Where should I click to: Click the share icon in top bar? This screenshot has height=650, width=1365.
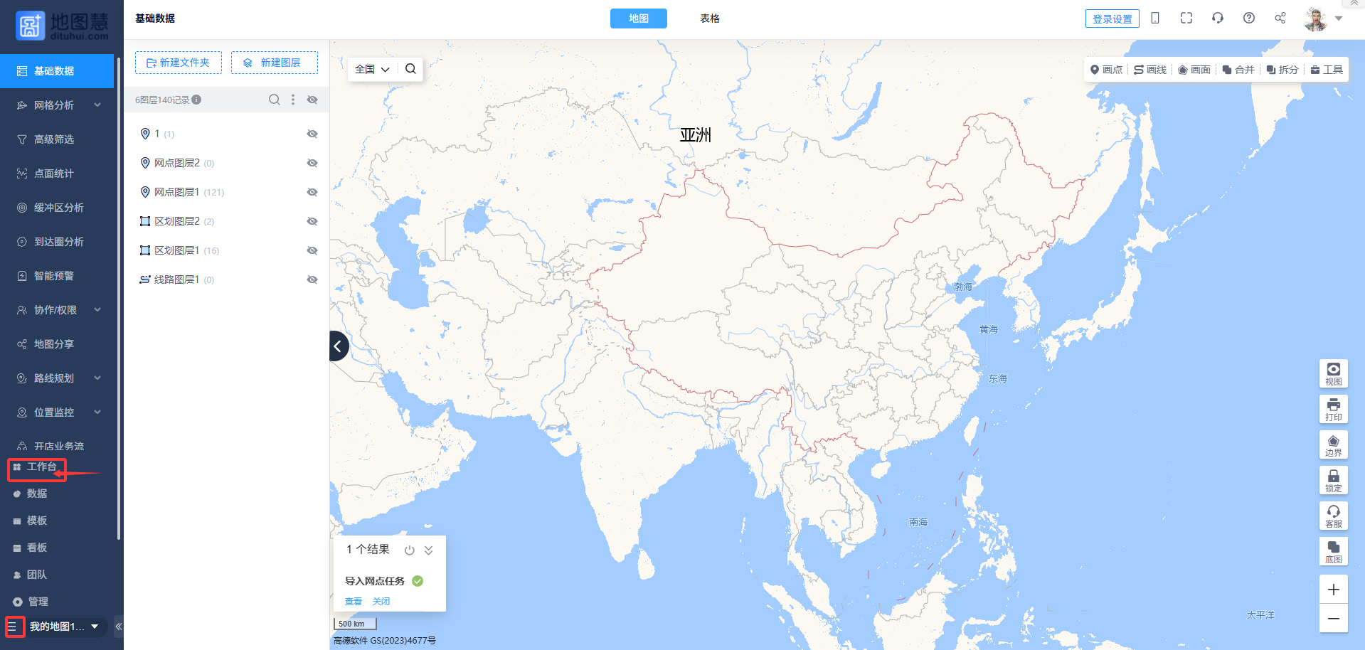[1280, 18]
